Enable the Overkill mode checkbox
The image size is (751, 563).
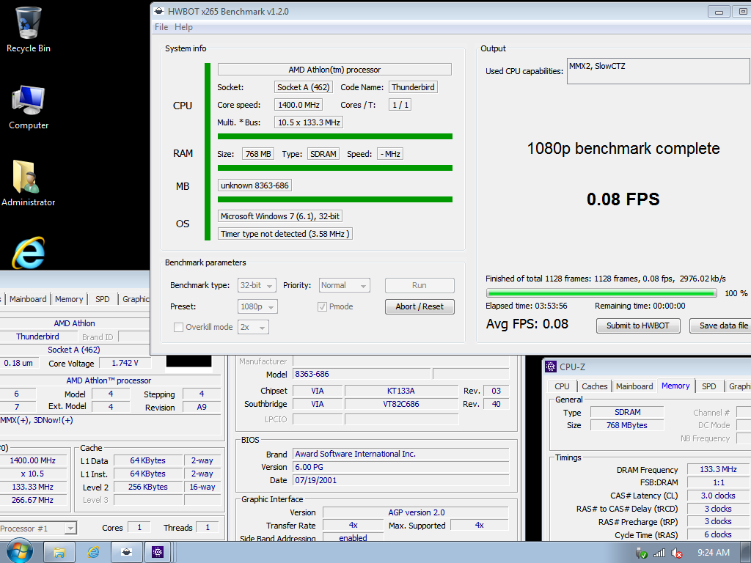(179, 327)
